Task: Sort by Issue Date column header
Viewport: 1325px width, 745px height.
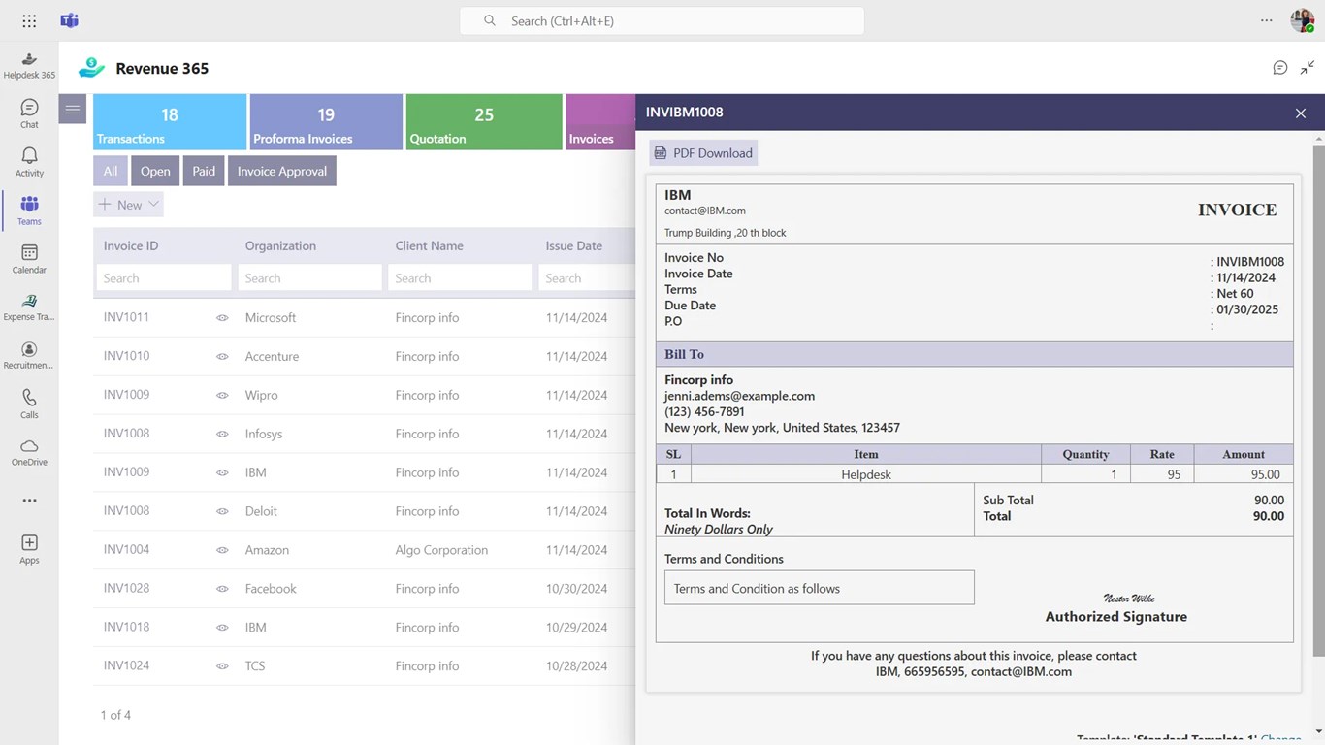Action: pyautogui.click(x=573, y=245)
